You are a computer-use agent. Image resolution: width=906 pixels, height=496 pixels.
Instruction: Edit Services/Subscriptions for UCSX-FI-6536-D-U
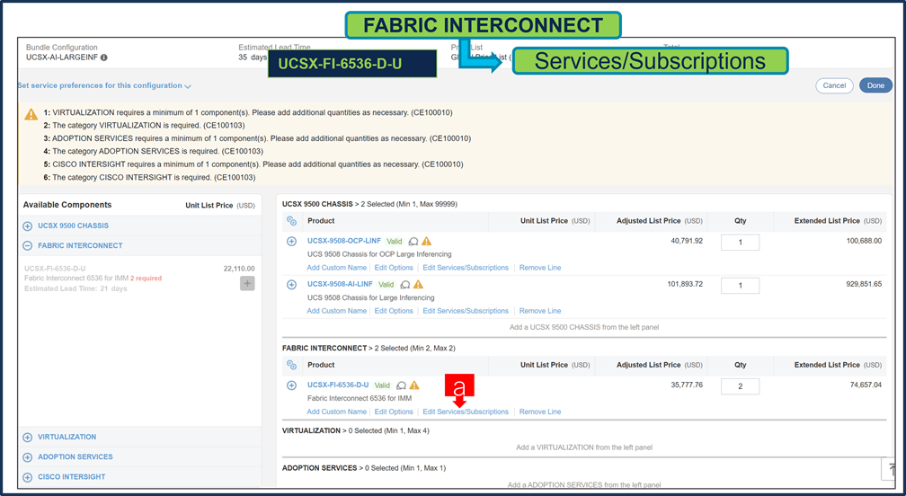(466, 412)
